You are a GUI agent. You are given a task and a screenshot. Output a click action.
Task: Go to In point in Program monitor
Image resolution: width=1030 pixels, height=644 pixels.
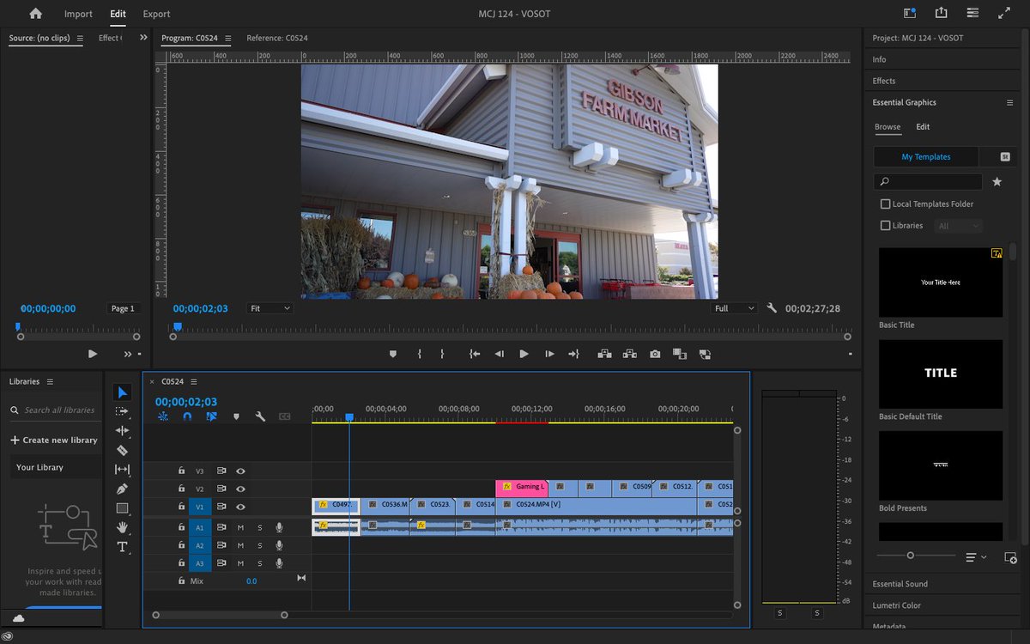click(474, 354)
